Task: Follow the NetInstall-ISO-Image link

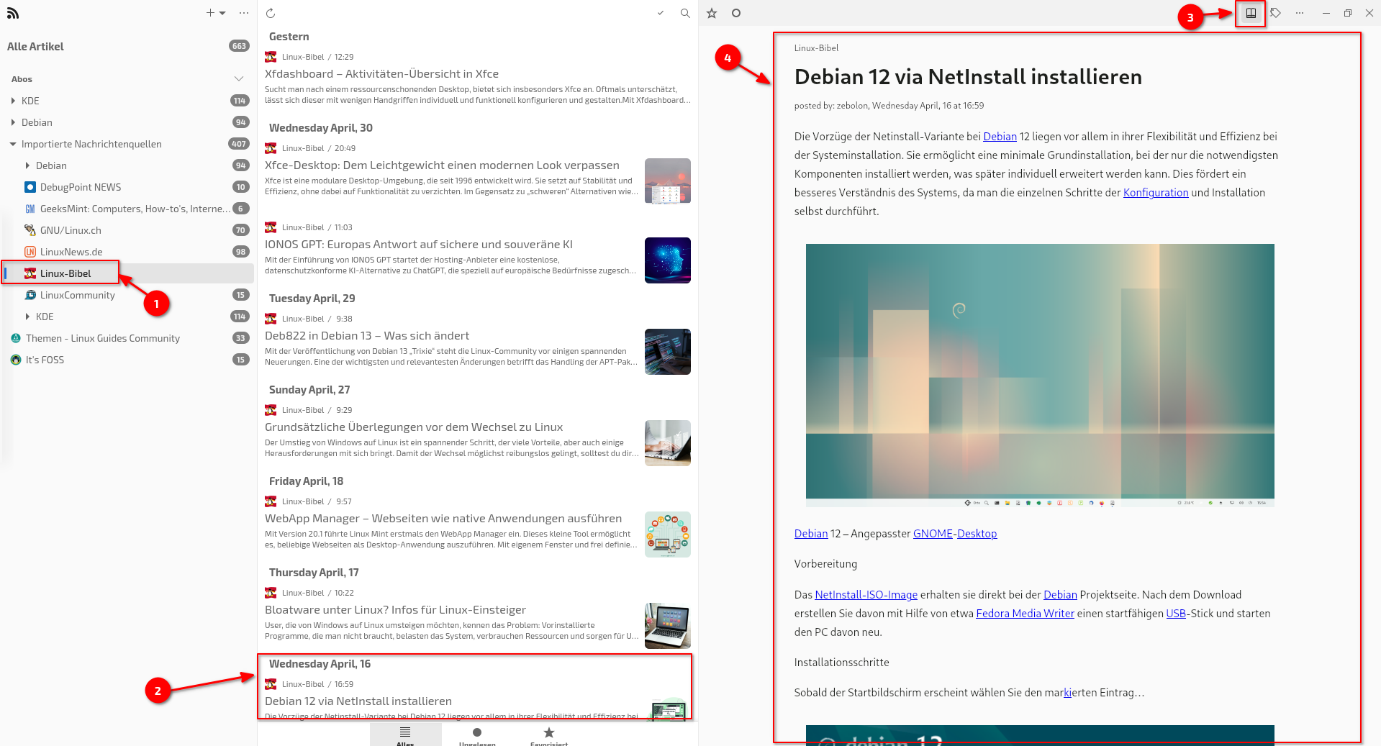Action: pyautogui.click(x=866, y=595)
